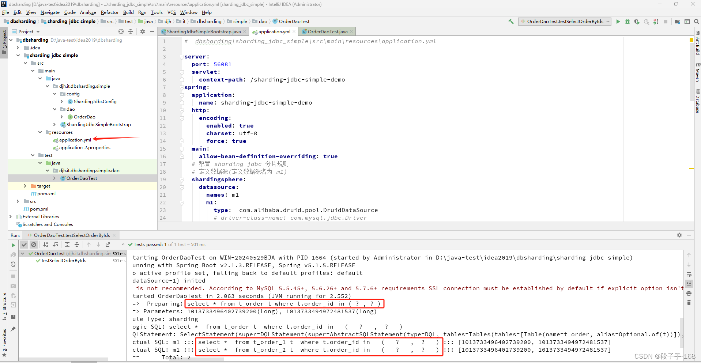Sort test results alphabetically icon

[46, 245]
